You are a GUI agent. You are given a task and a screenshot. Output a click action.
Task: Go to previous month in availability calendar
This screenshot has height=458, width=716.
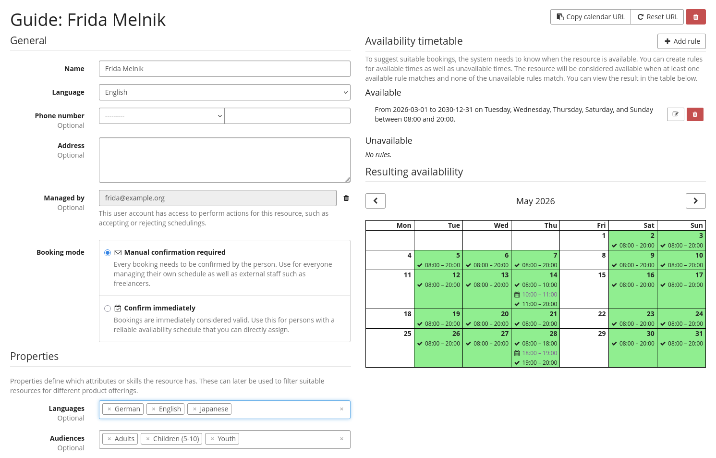[376, 201]
